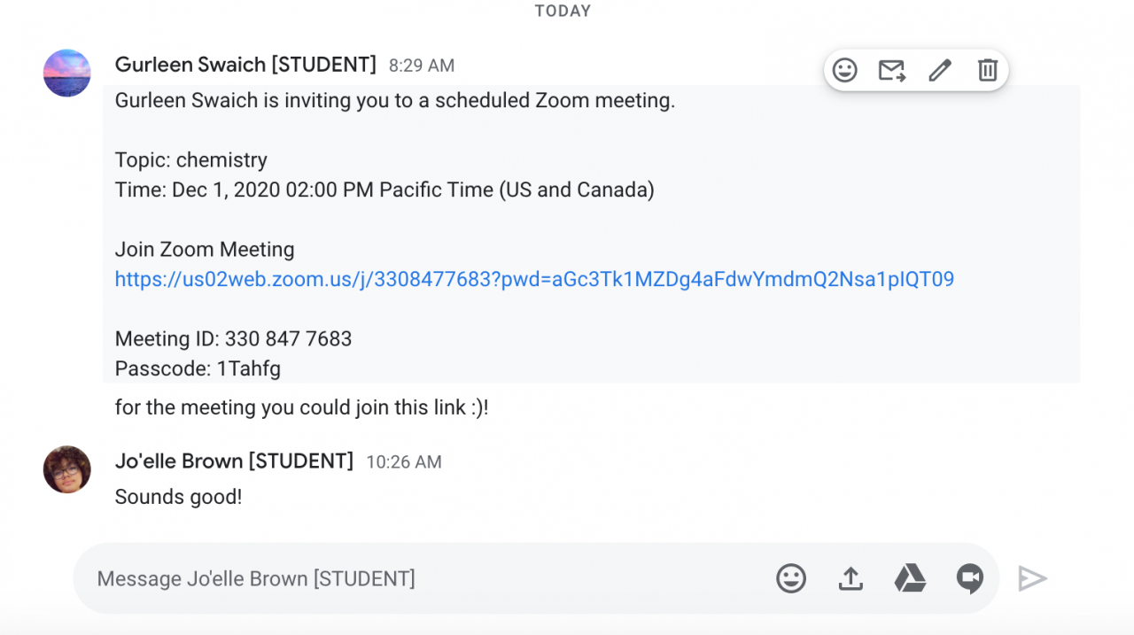Click the Jo'elle Brown [STUDENT] sender name
This screenshot has width=1134, height=635.
pos(234,461)
